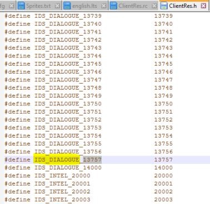Click the value 13750 in right column
The height and width of the screenshot is (204, 210).
coord(163,104)
